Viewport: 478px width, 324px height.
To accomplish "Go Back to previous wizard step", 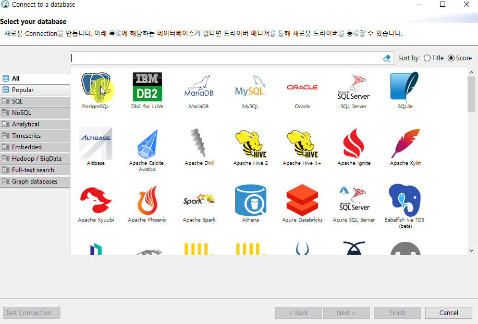I will pyautogui.click(x=299, y=313).
